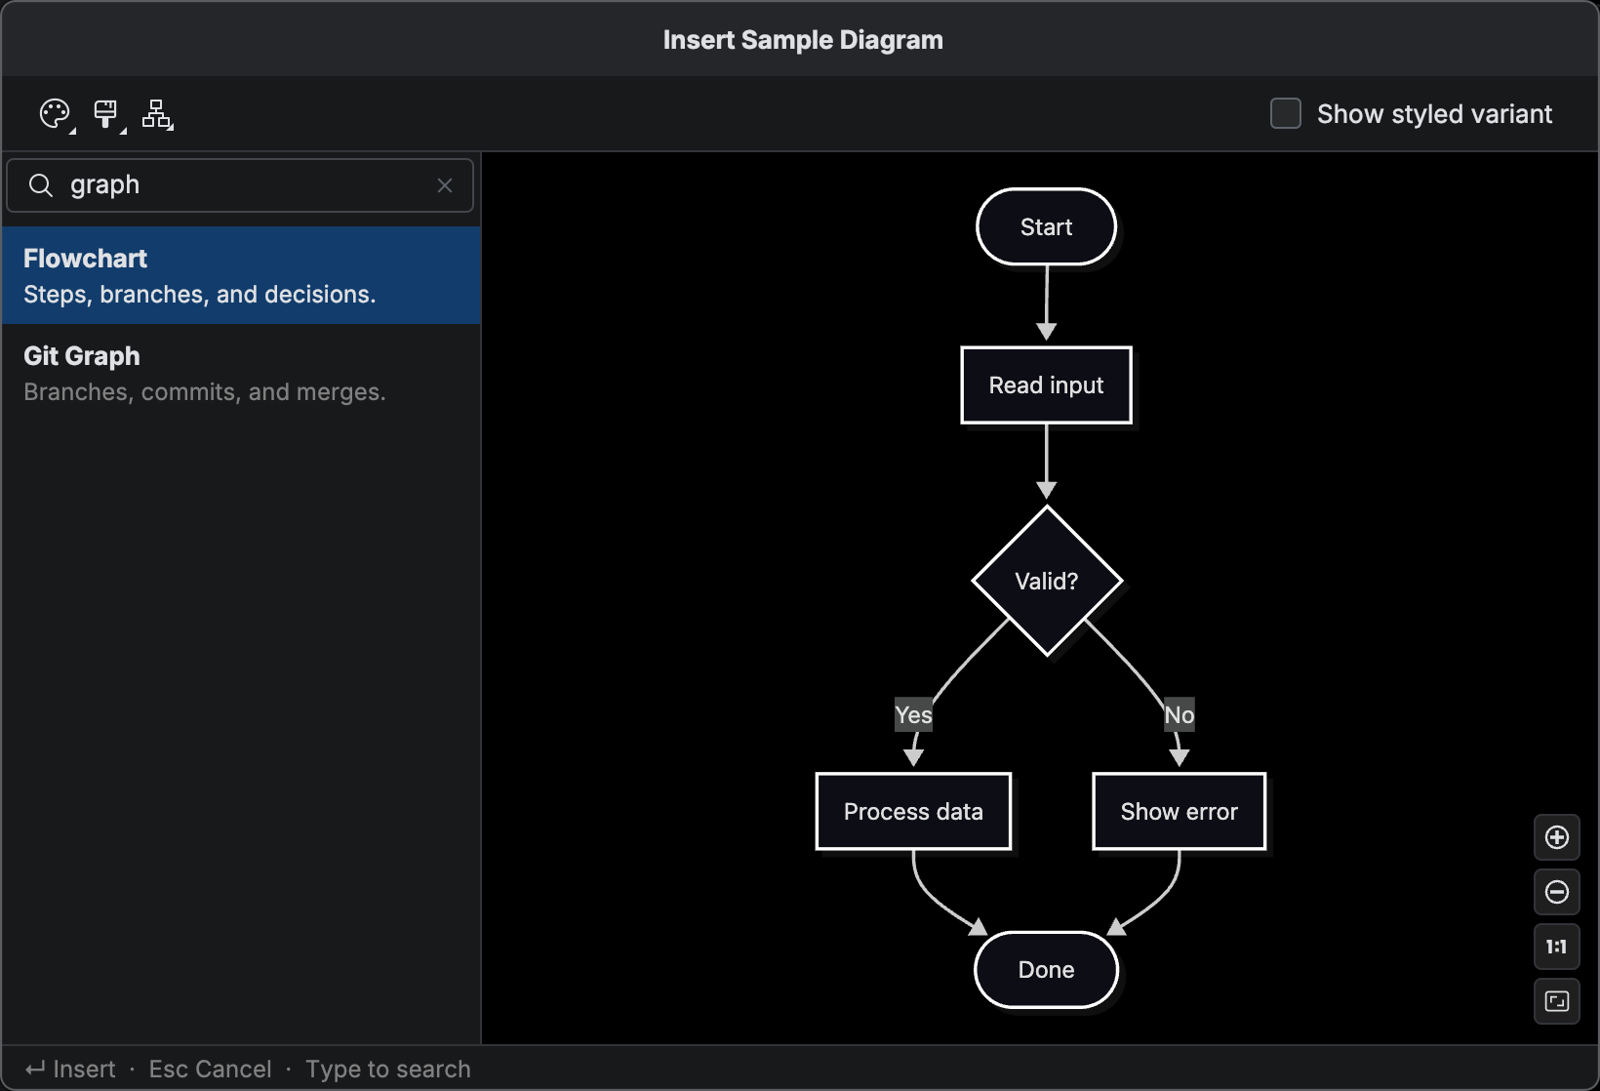Fit the diagram to the preview window
The height and width of the screenshot is (1091, 1600).
[1557, 1001]
